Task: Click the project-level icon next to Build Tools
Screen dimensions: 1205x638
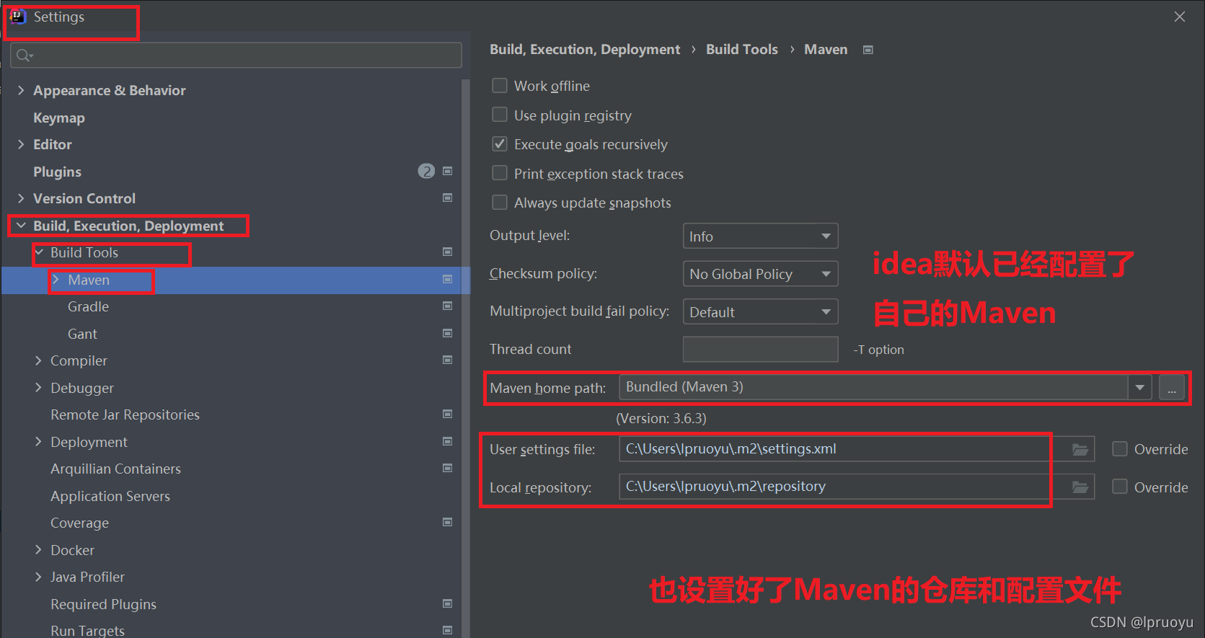Action: point(447,252)
